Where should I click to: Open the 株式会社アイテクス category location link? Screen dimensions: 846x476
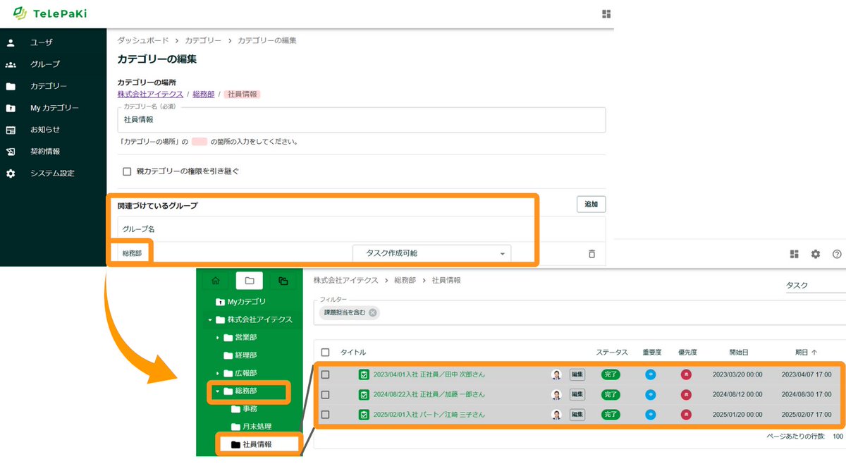(x=150, y=94)
